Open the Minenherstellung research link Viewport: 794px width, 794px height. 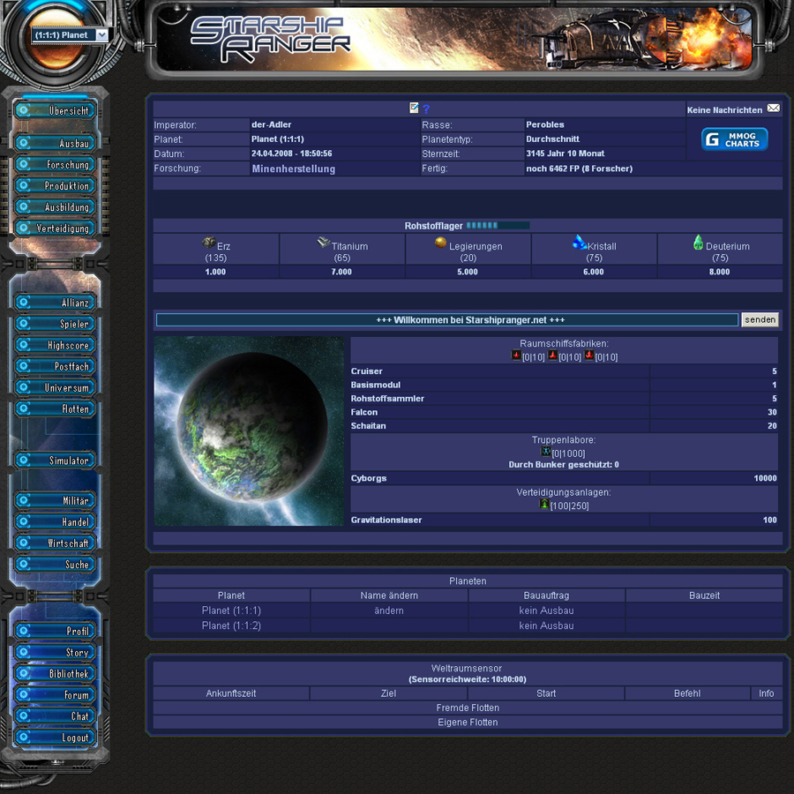pyautogui.click(x=293, y=169)
